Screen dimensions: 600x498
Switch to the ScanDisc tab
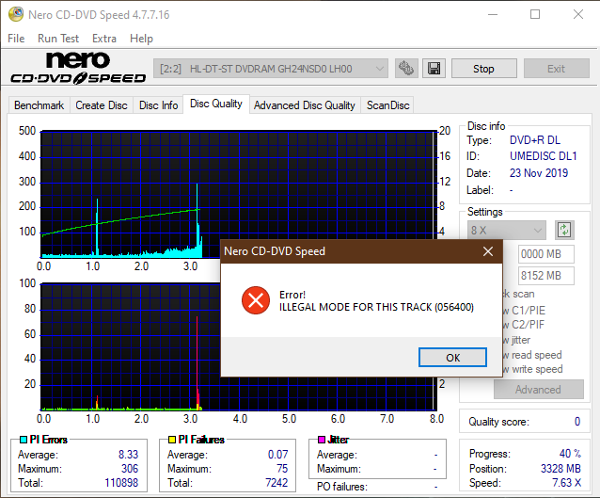coord(387,105)
